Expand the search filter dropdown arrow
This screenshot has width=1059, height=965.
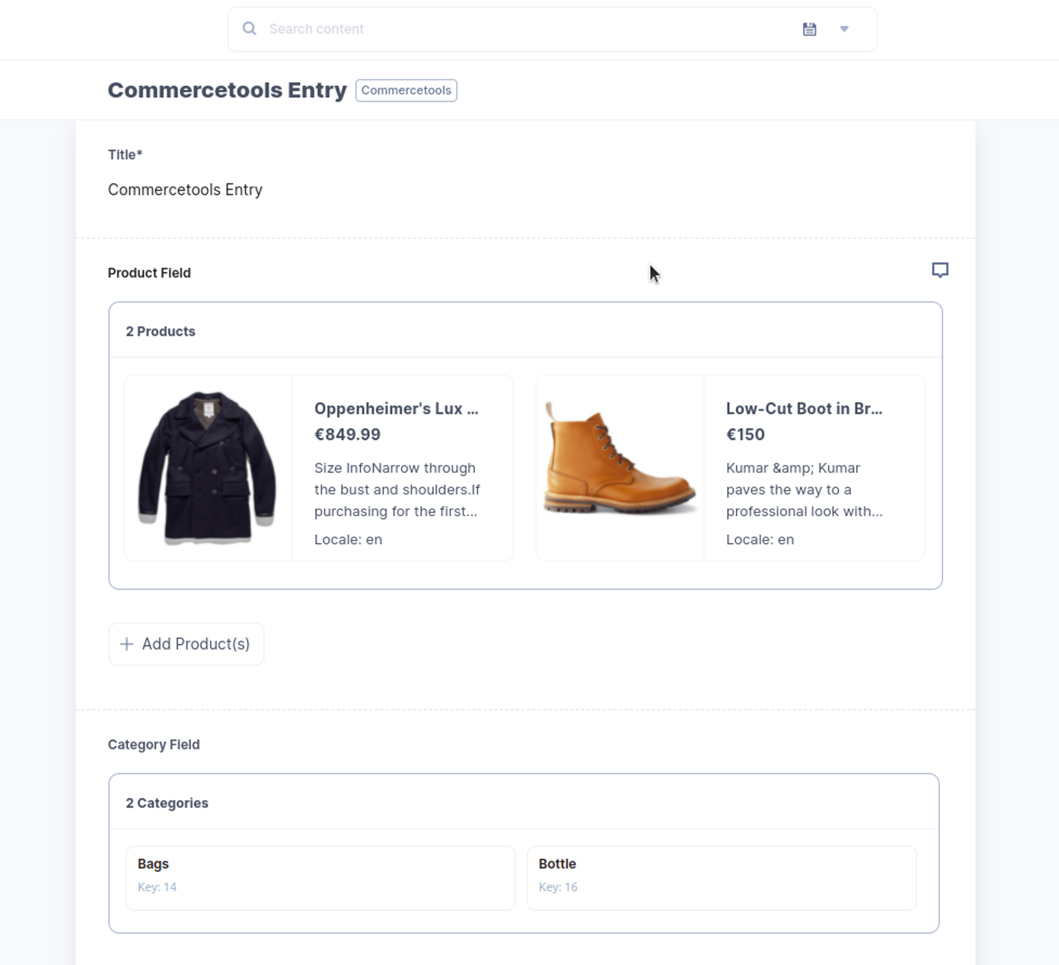(844, 29)
